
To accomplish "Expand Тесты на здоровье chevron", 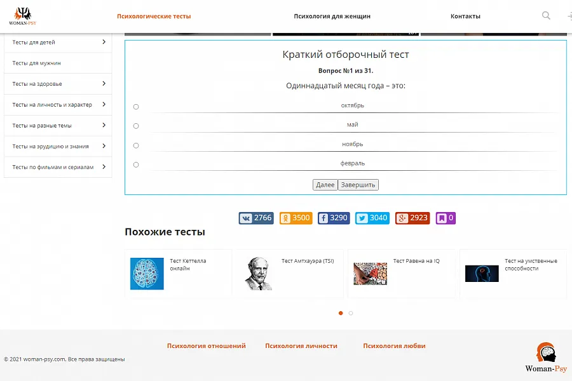I will [x=104, y=83].
